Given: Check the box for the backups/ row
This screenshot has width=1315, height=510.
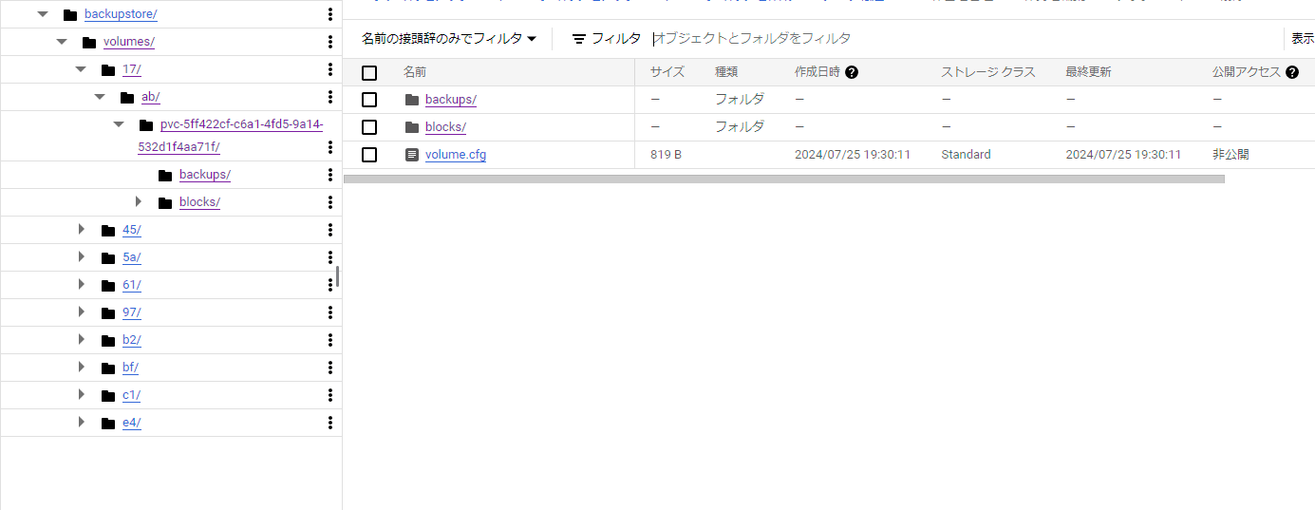Looking at the screenshot, I should tap(369, 100).
